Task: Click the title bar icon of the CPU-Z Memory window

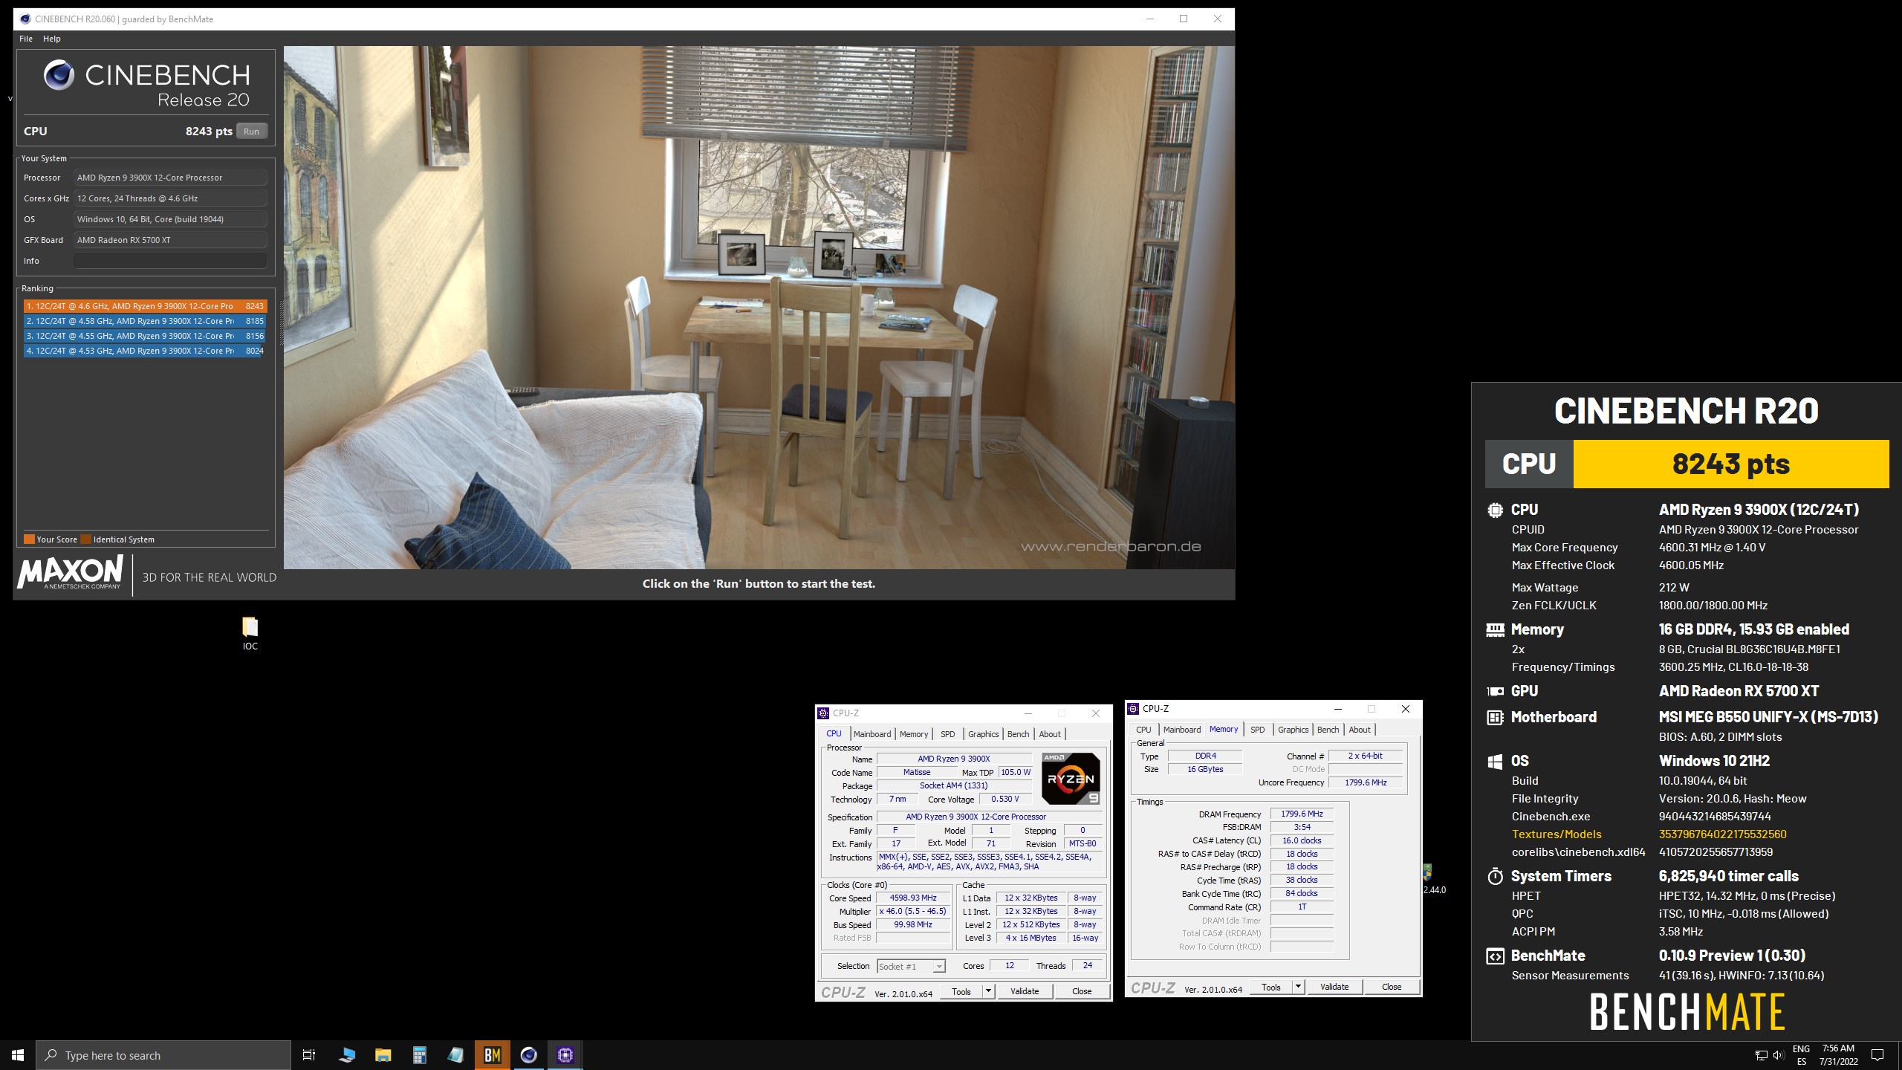Action: click(1133, 709)
